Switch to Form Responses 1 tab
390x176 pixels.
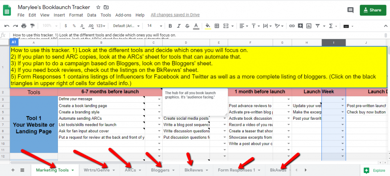pyautogui.click(x=239, y=170)
